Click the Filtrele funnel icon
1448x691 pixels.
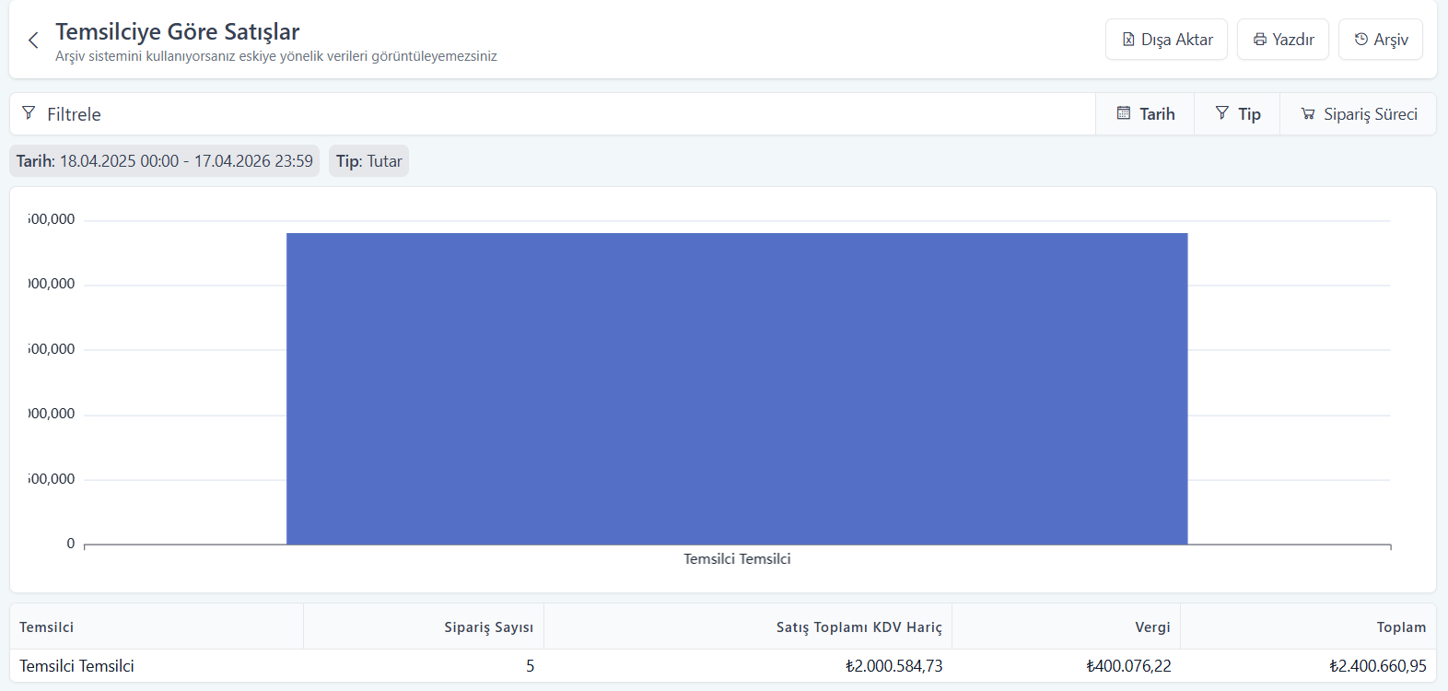pos(29,113)
